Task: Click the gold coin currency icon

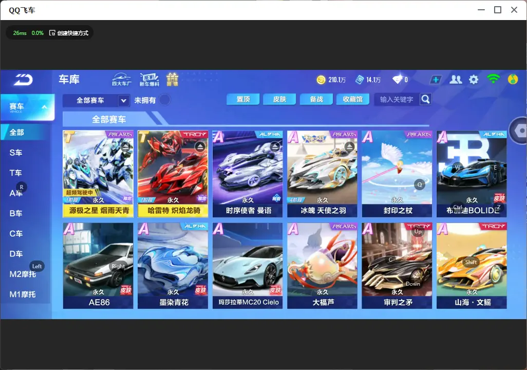Action: (321, 80)
